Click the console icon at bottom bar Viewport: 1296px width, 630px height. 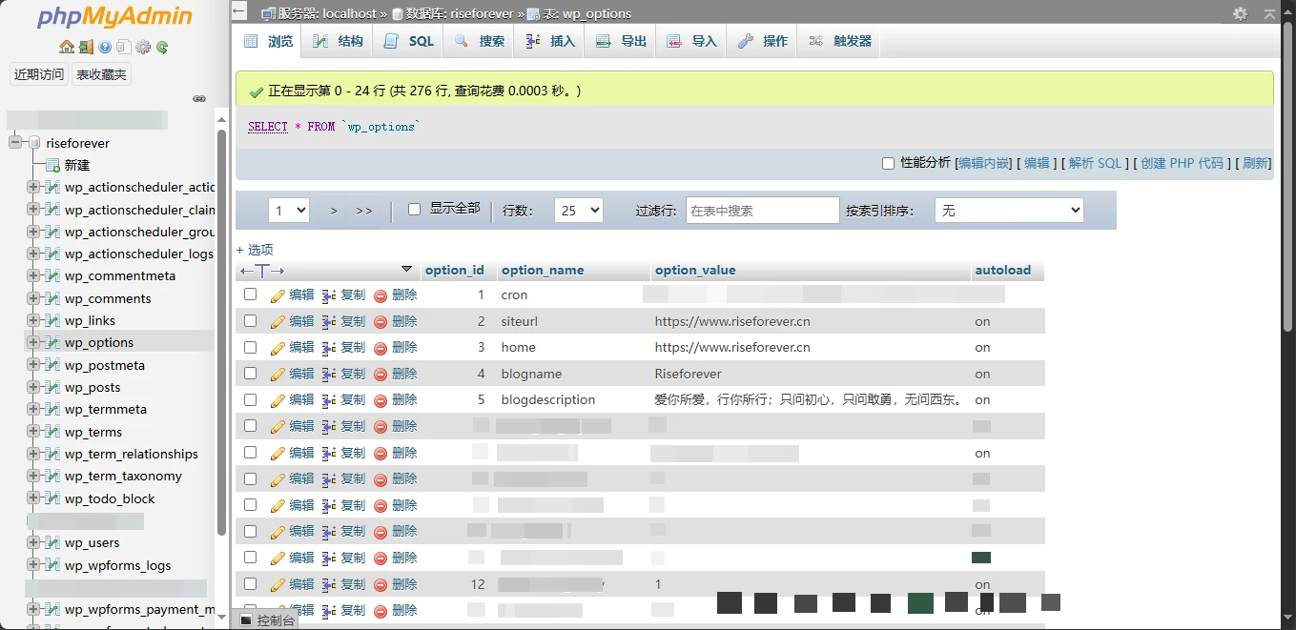coord(246,620)
